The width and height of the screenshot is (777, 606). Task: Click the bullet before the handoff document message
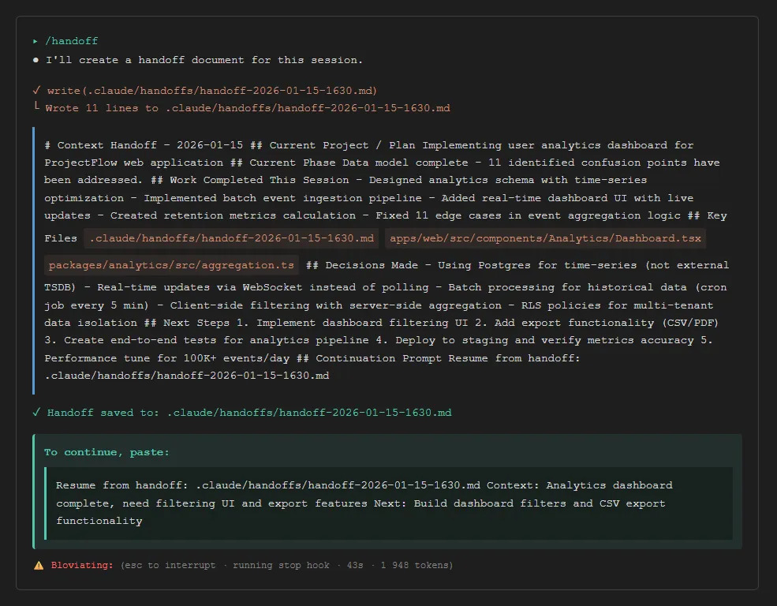click(35, 59)
